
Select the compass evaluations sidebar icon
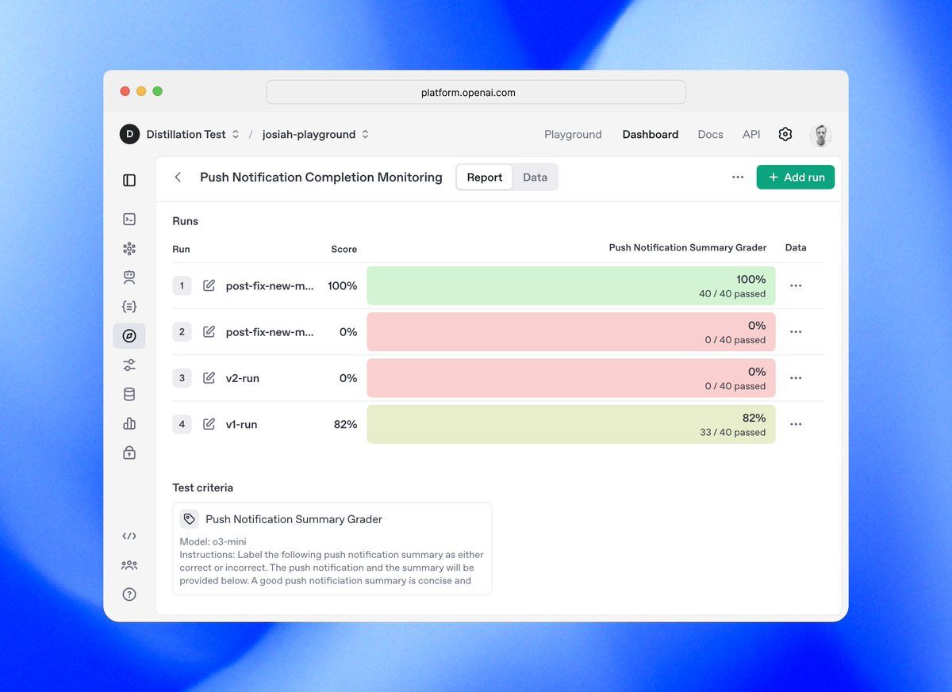[129, 336]
